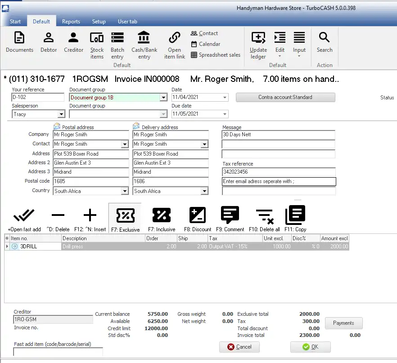Viewport: 397px width, 363px height.
Task: Click the F8: Discount icon
Action: tap(198, 220)
